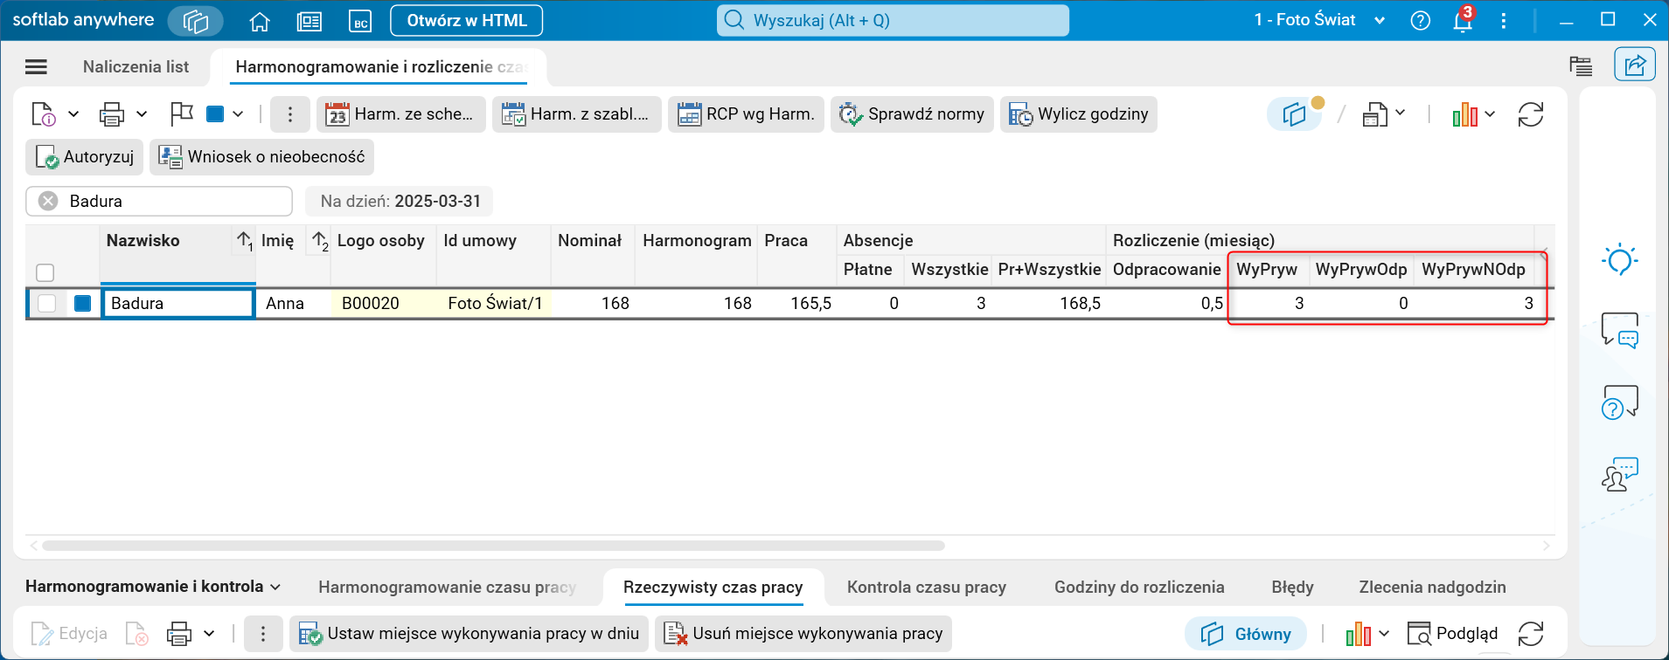Image resolution: width=1669 pixels, height=660 pixels.
Task: Click the Wylicz godziny button
Action: coord(1079,114)
